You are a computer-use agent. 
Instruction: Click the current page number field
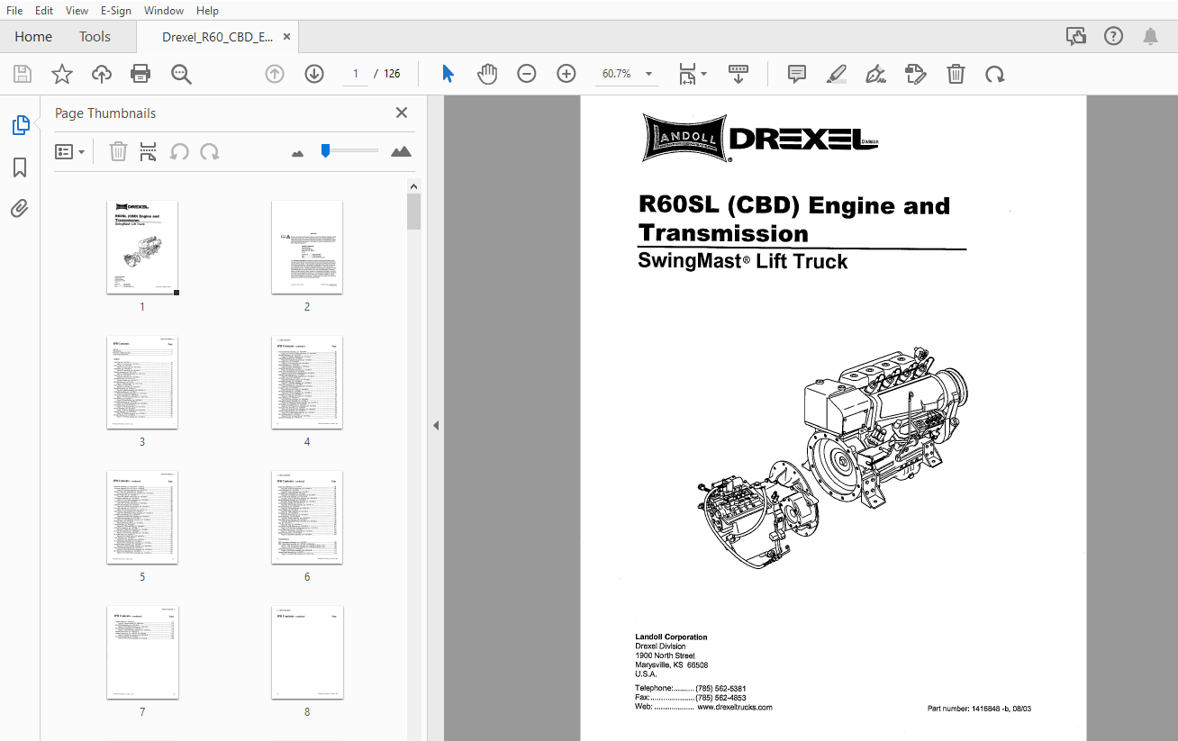click(x=356, y=74)
